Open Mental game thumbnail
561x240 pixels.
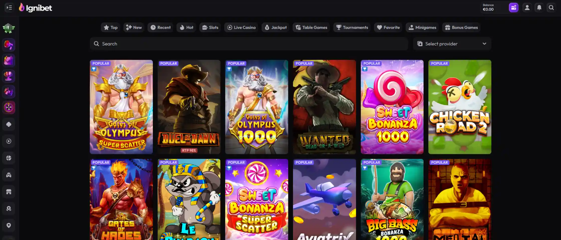click(x=460, y=199)
